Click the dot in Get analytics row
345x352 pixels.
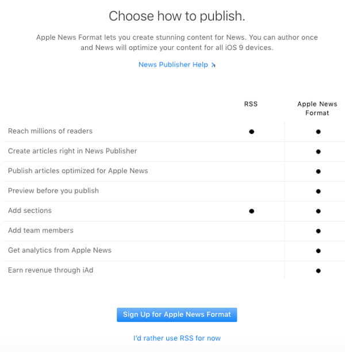(x=318, y=251)
